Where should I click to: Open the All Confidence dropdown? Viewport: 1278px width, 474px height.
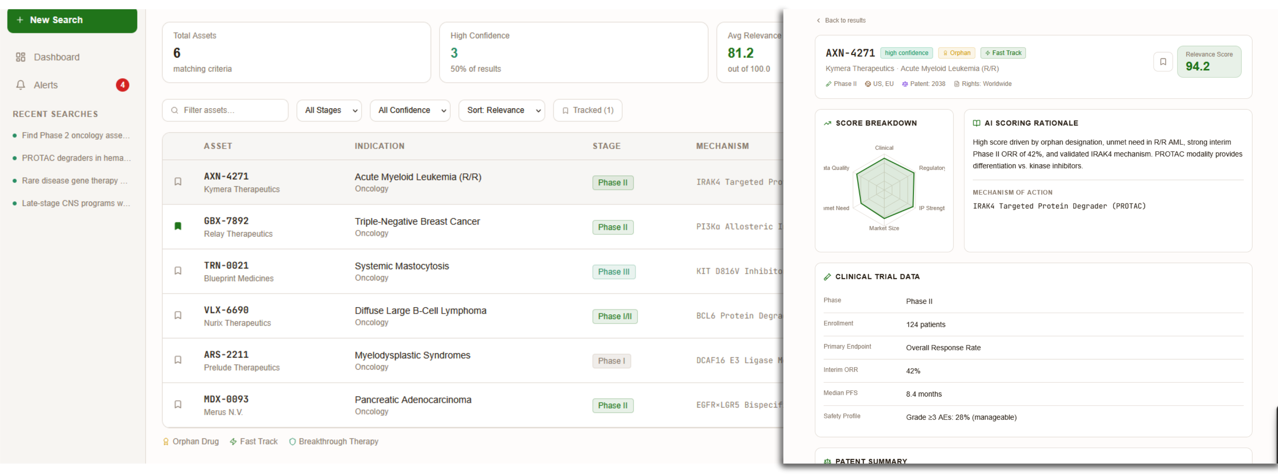(410, 111)
